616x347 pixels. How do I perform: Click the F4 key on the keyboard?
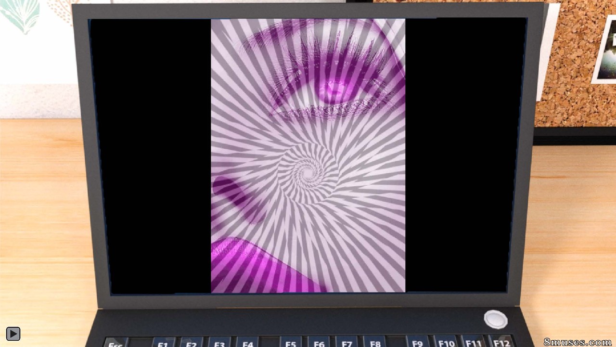pos(247,342)
